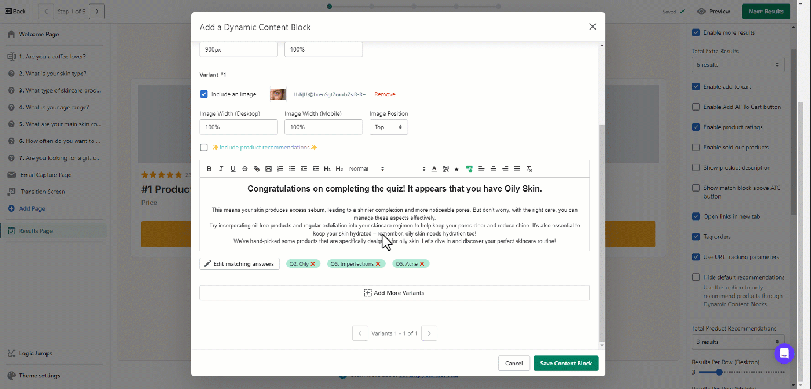Increase text indent

pyautogui.click(x=316, y=169)
